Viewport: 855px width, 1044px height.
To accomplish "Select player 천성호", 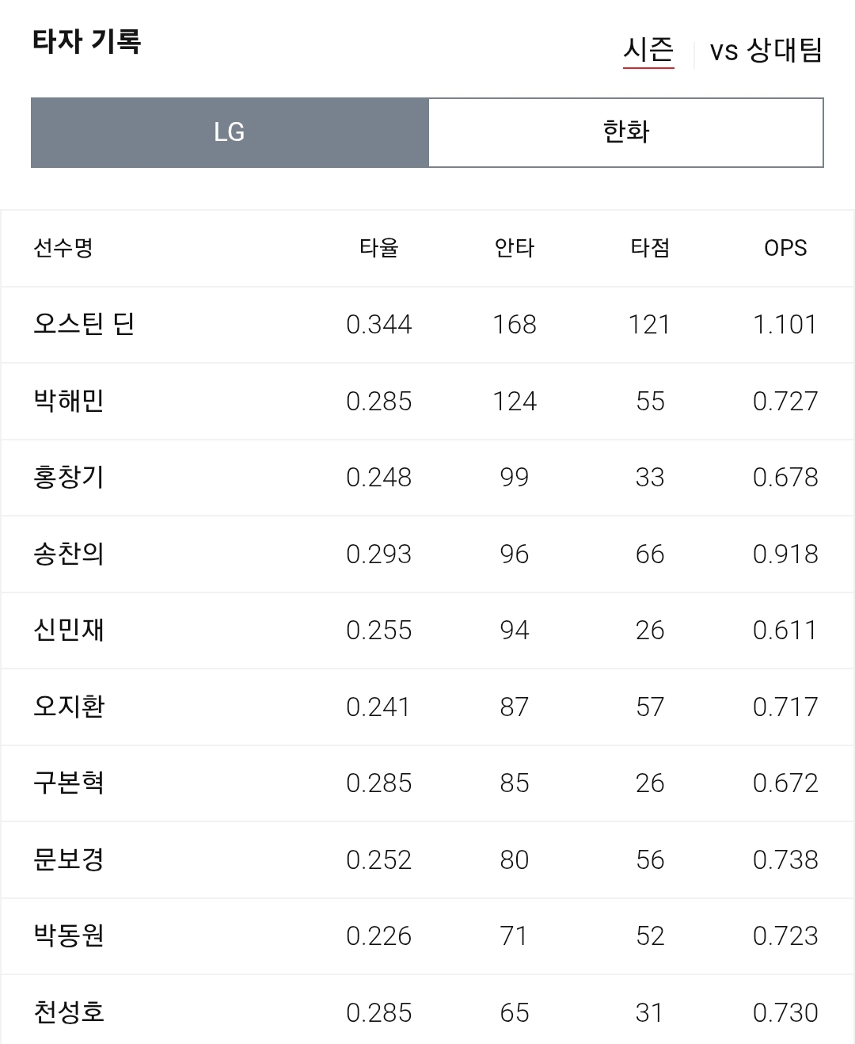I will (69, 1012).
